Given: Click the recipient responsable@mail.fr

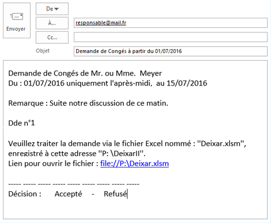Looking at the screenshot, I should 101,23.
